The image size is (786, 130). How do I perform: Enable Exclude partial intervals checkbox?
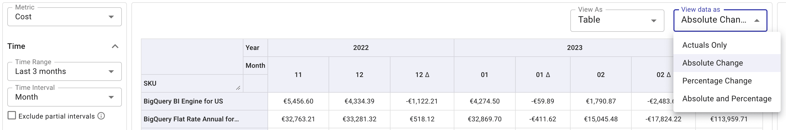click(x=12, y=116)
